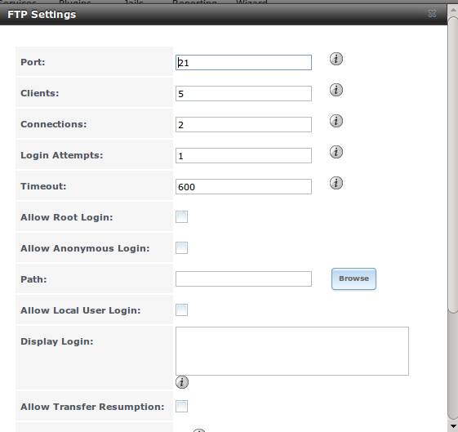The image size is (458, 432).
Task: Toggle Allow Anonymous Login checkbox
Action: [x=181, y=247]
